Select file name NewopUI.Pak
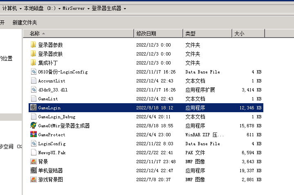The image size is (294, 195). 52,153
